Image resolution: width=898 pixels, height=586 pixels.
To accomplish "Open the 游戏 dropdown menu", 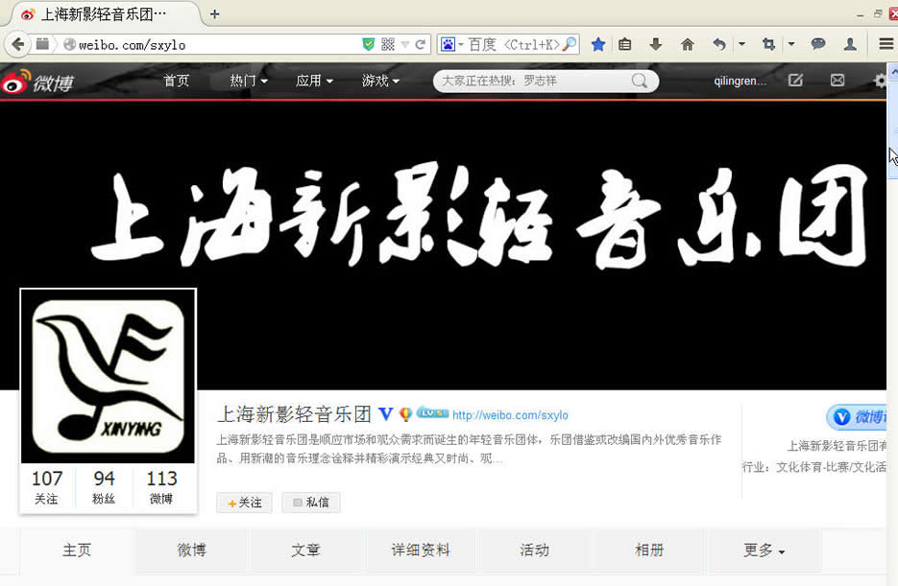I will click(x=380, y=81).
